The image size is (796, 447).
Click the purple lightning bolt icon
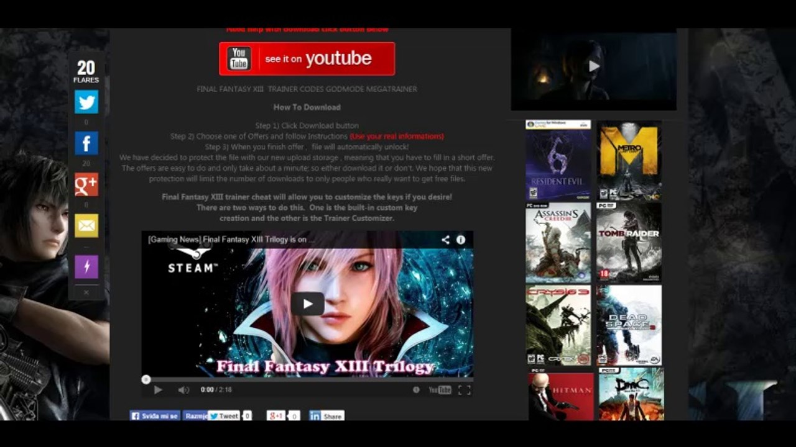(86, 267)
